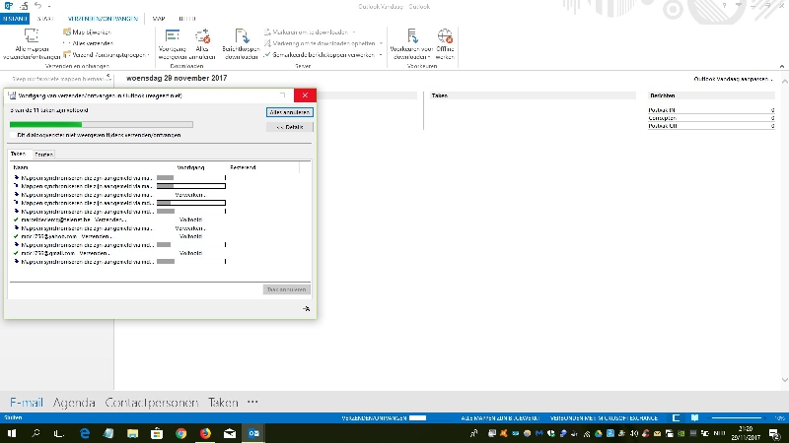Open Markeren om te downloaden dropdown
This screenshot has height=443, width=789.
click(x=310, y=32)
